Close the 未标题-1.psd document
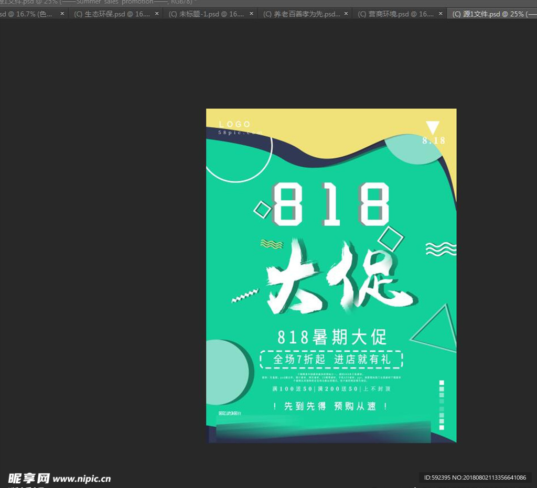The image size is (537, 488). [x=251, y=14]
